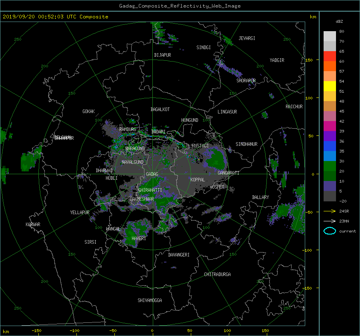Click the SHIRAHATTI city label
This screenshot has height=336, width=360.
coord(150,190)
